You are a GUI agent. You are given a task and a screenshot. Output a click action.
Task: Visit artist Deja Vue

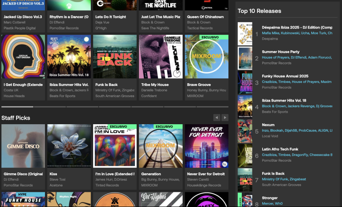(102, 22)
